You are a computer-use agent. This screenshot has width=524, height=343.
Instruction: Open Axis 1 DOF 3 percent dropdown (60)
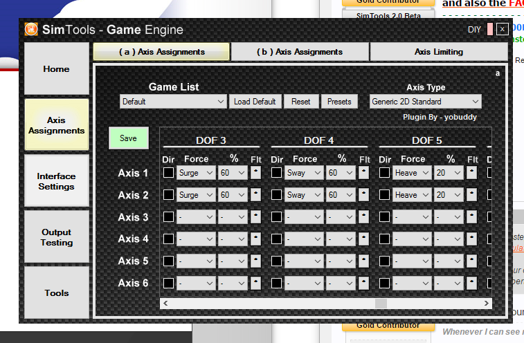[x=233, y=173]
